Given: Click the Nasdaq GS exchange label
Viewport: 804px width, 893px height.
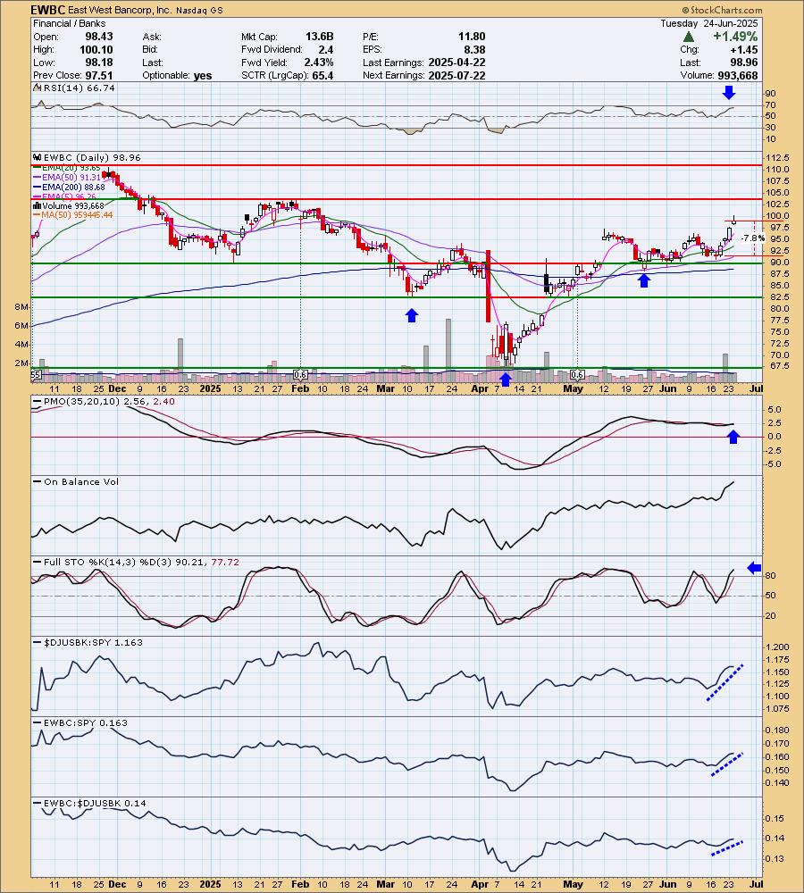Looking at the screenshot, I should (x=199, y=10).
